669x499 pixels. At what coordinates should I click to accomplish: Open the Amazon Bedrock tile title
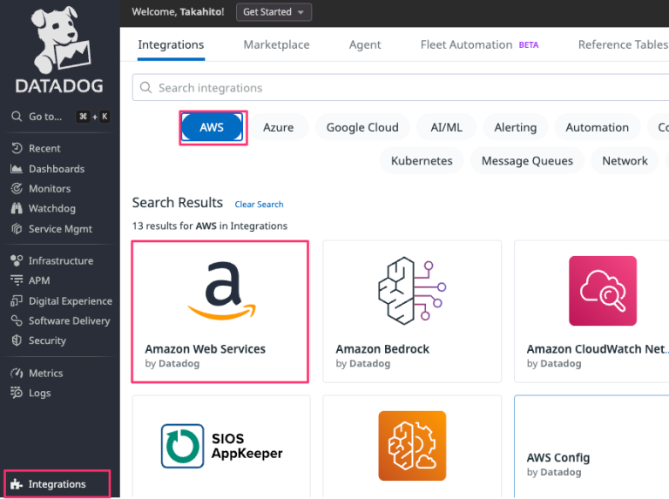point(382,349)
